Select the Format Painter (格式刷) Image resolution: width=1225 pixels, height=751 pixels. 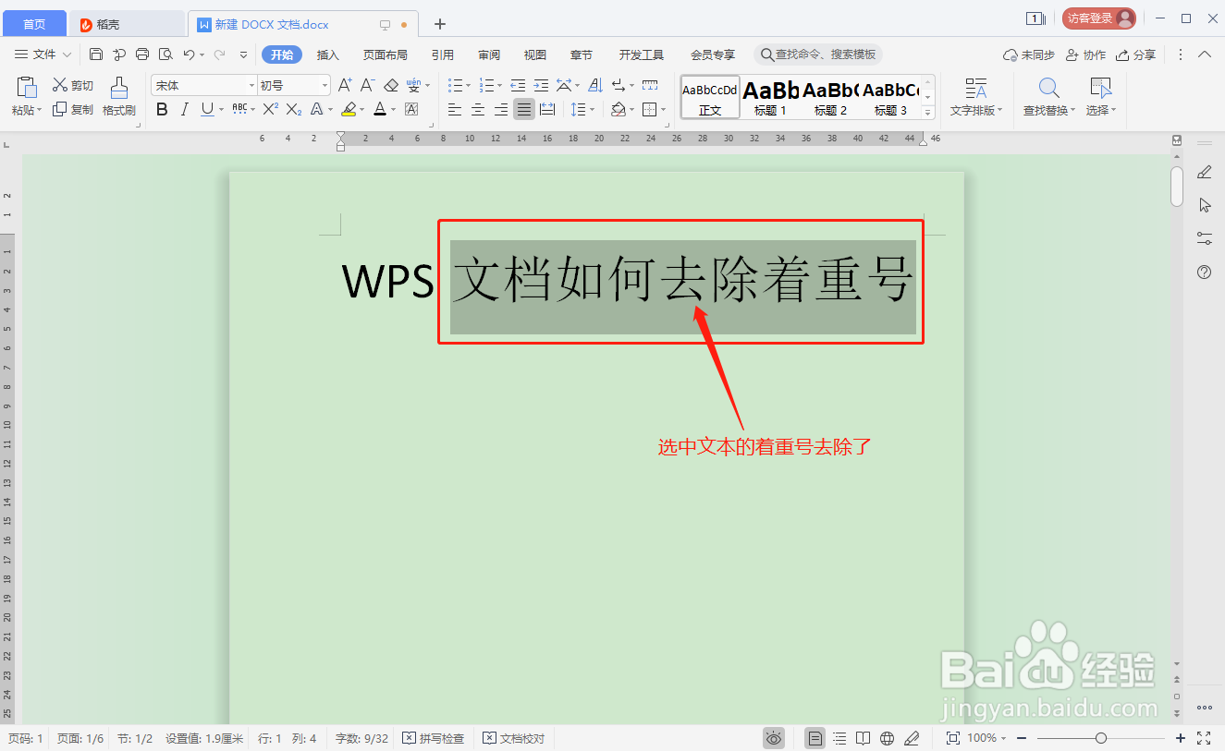[x=119, y=98]
